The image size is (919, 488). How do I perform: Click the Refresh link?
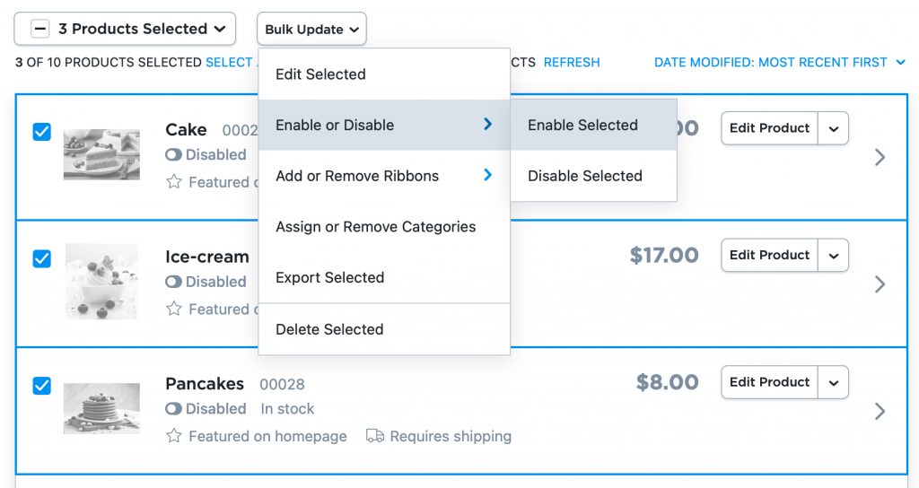[x=572, y=62]
